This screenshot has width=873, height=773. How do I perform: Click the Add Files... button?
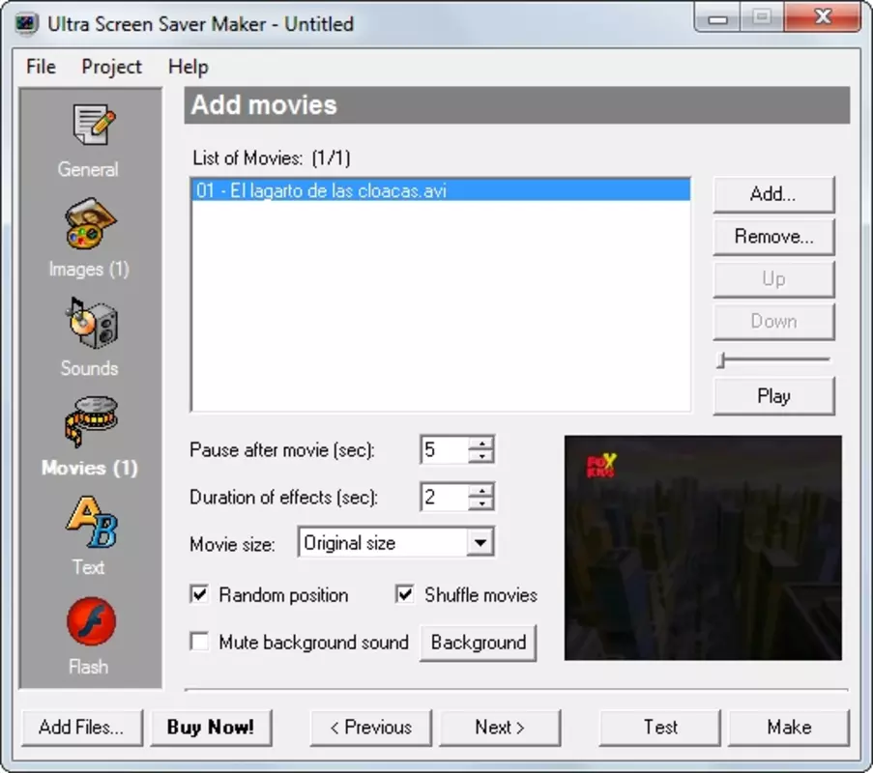click(82, 728)
